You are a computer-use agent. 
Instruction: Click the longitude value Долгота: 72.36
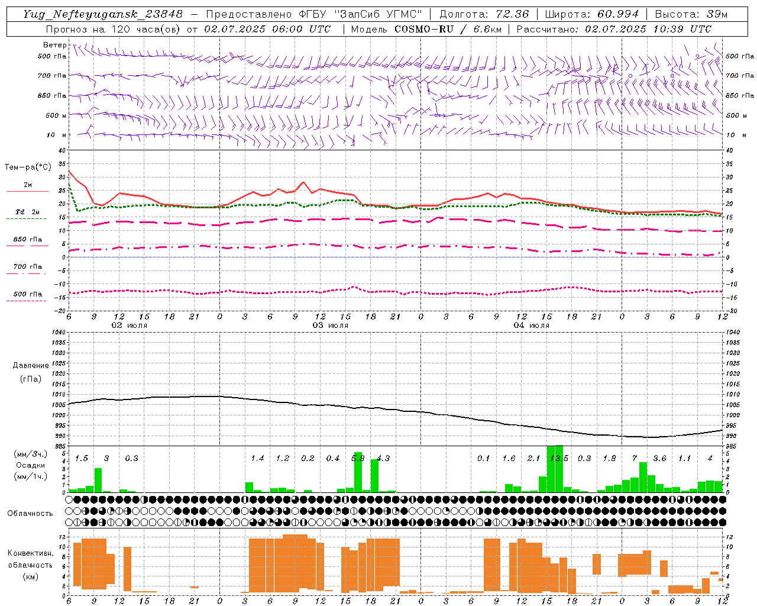point(484,14)
